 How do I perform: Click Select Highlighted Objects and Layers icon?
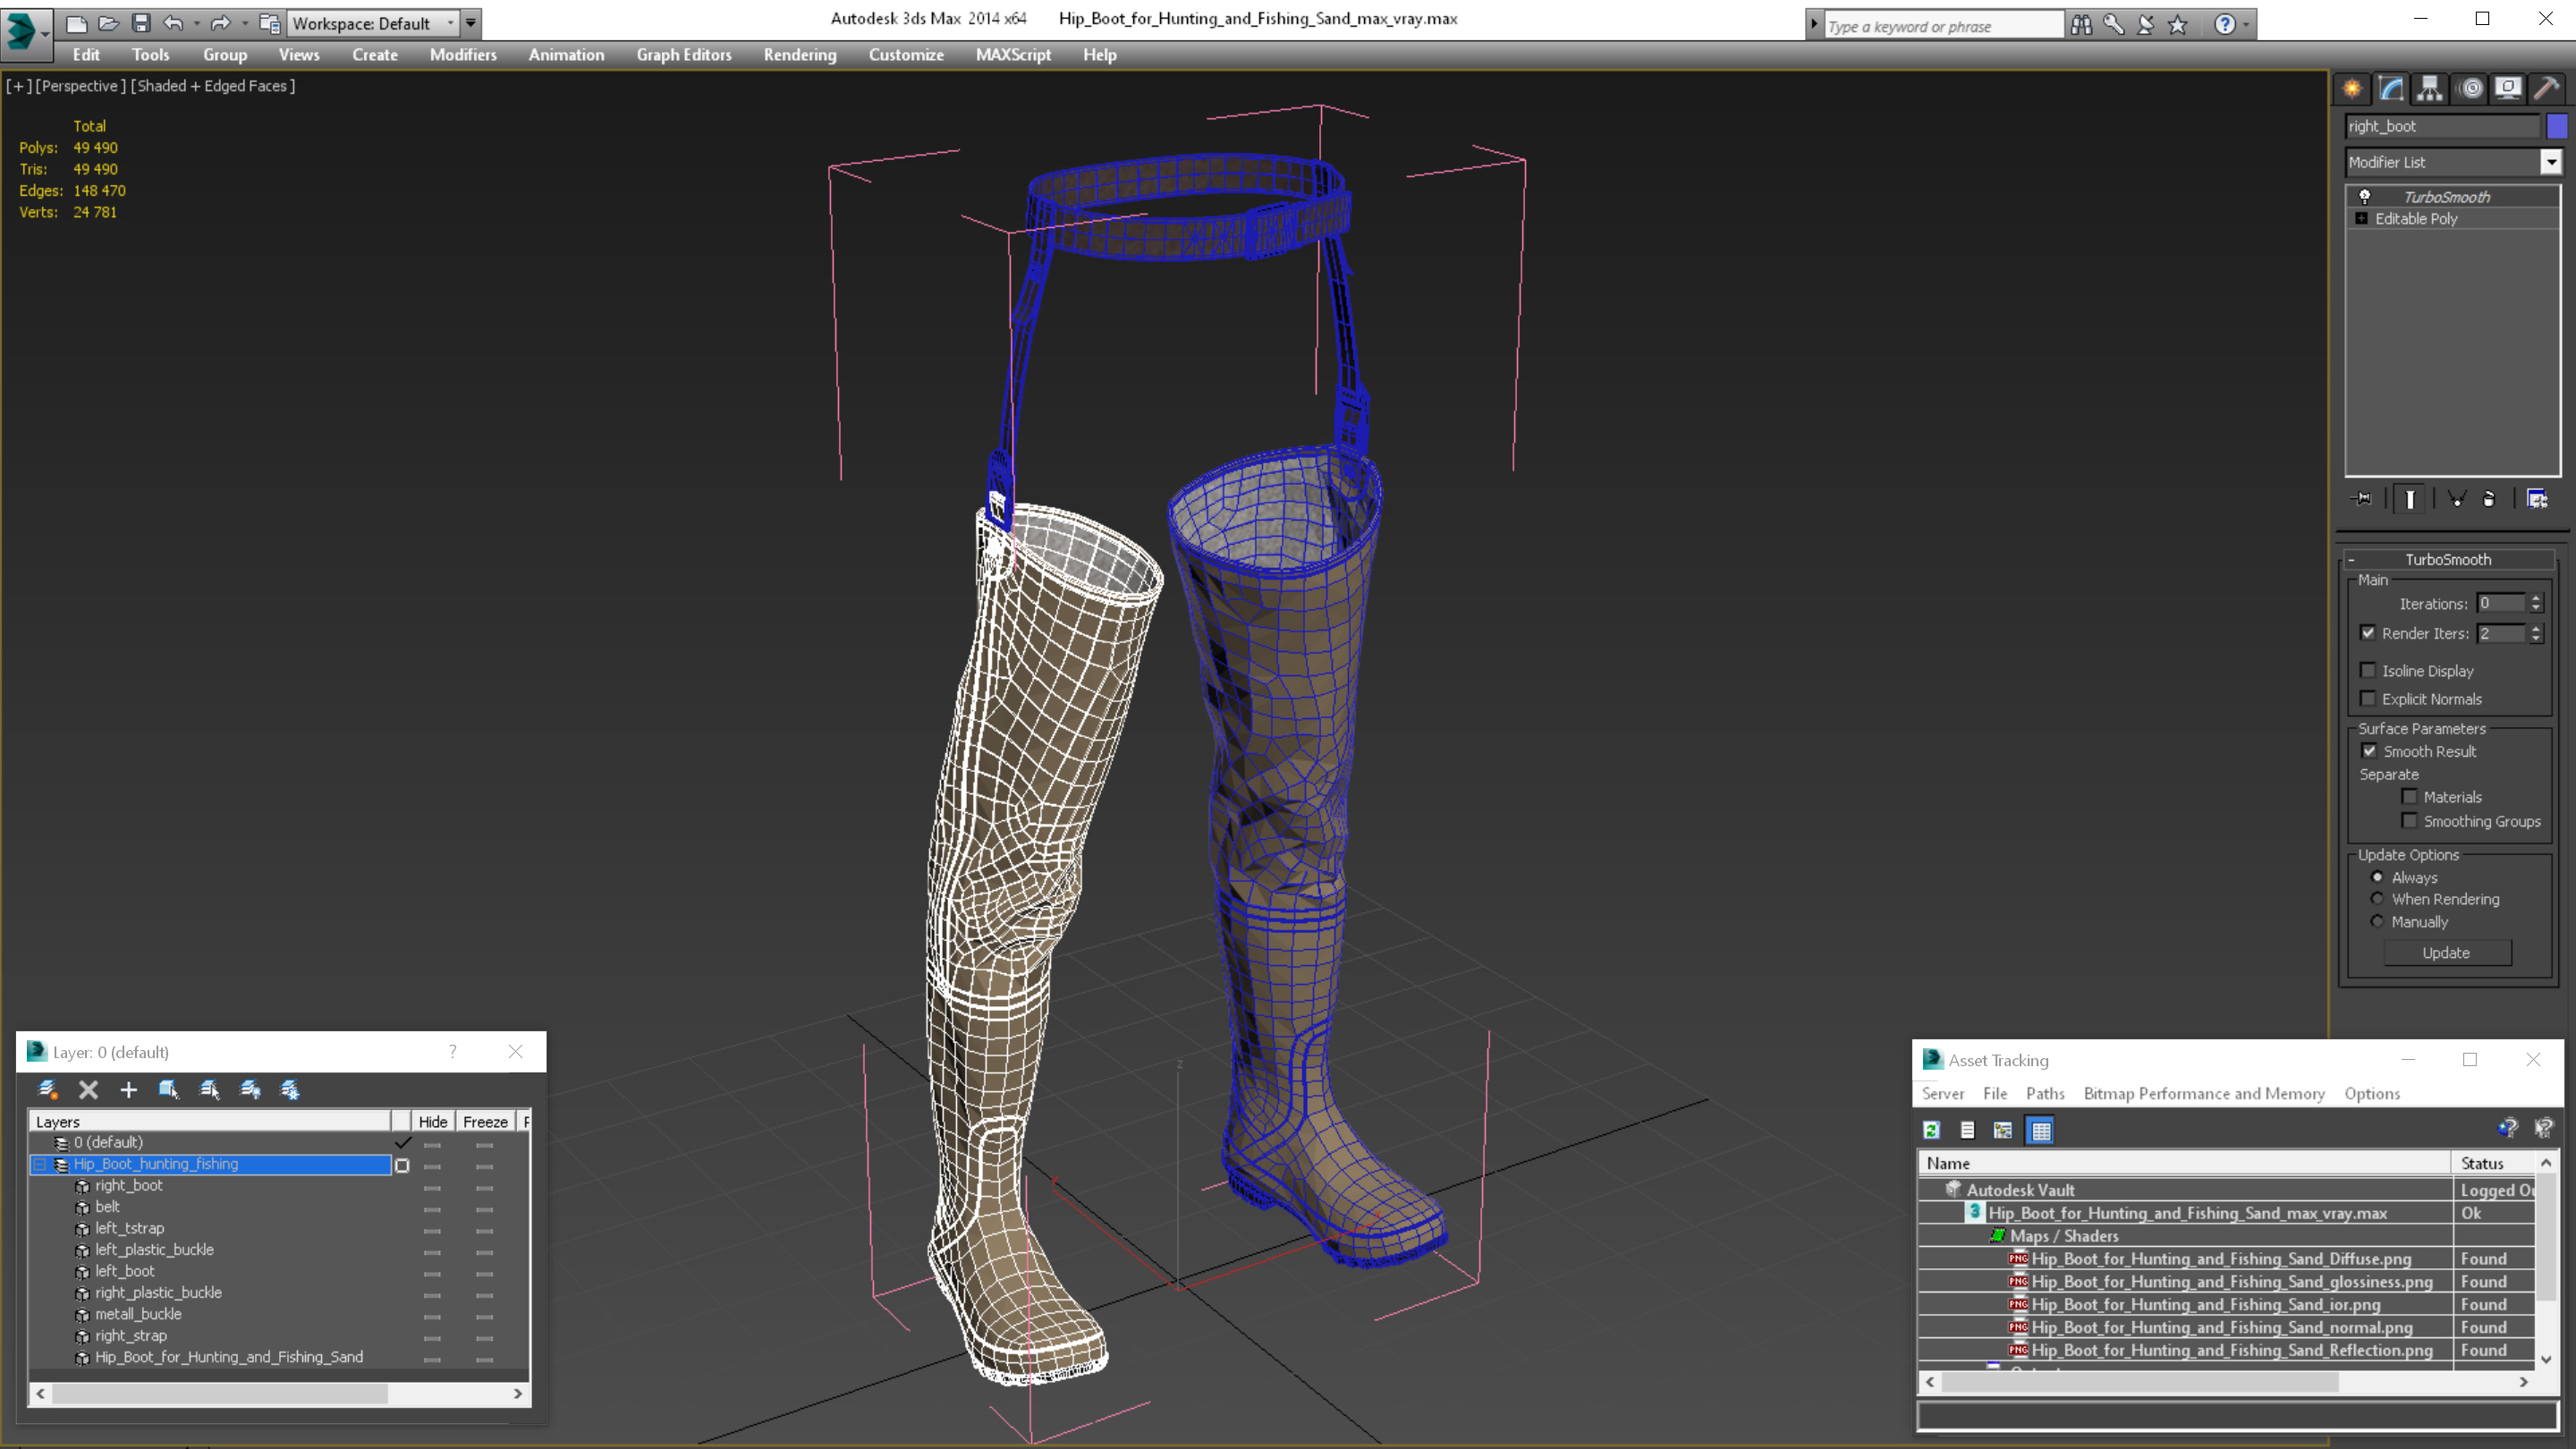coord(169,1090)
